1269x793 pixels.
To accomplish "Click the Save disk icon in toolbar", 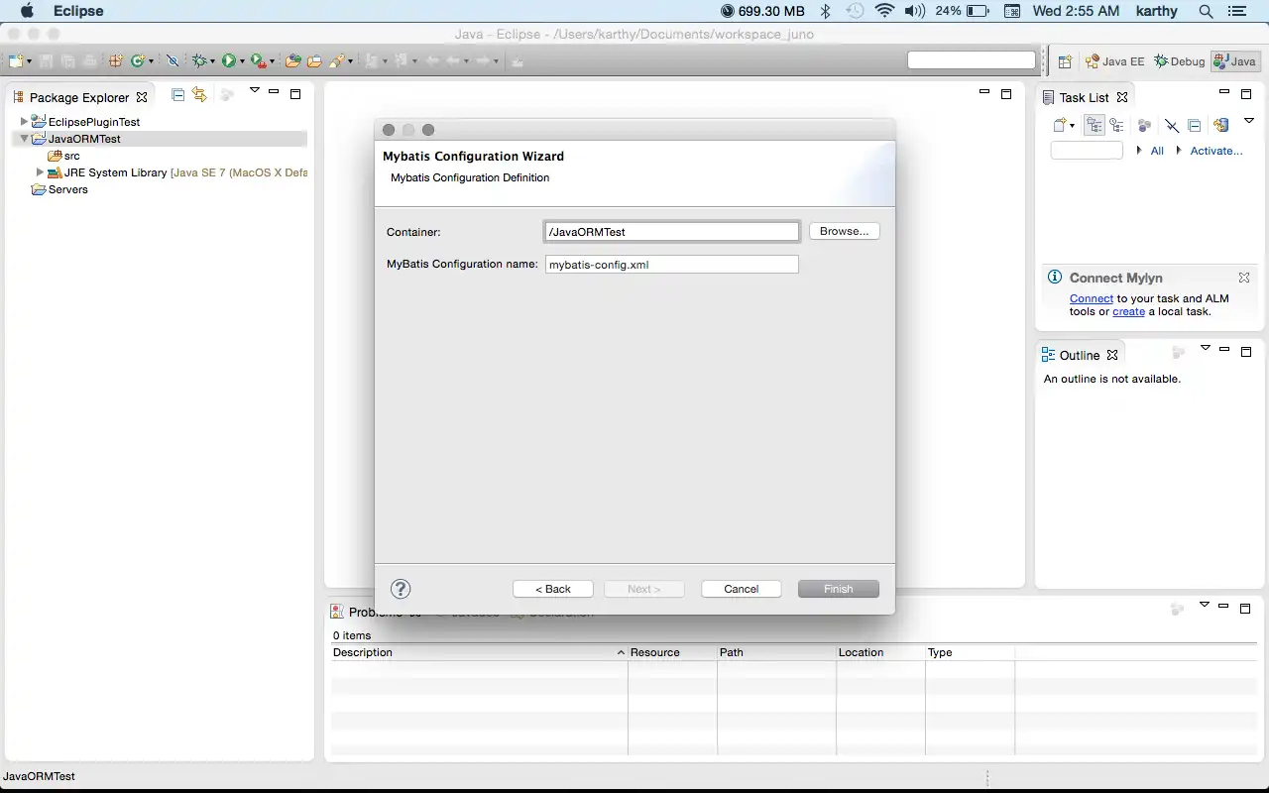I will tap(46, 61).
